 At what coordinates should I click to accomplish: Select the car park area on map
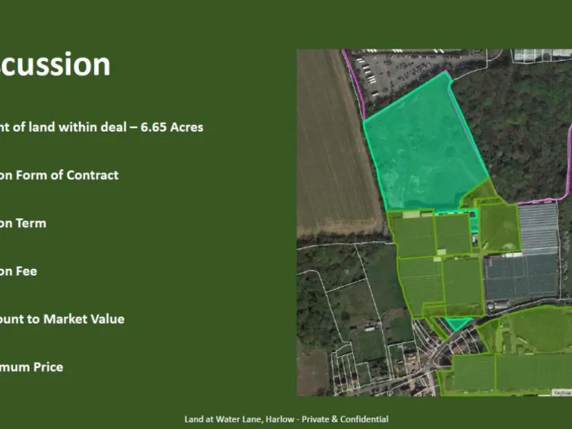pyautogui.click(x=395, y=71)
